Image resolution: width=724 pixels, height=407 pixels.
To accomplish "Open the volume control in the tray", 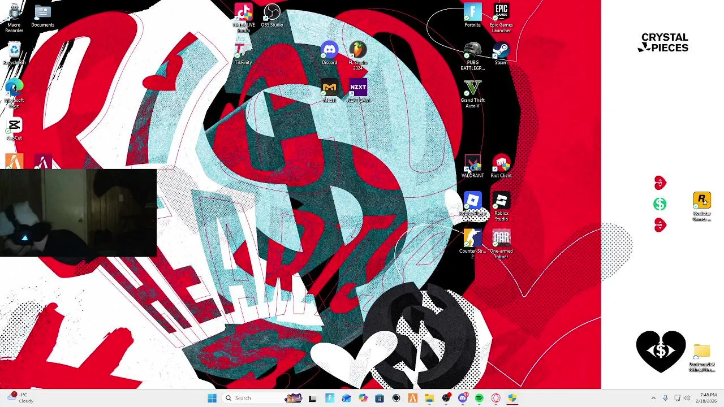I will pyautogui.click(x=687, y=398).
